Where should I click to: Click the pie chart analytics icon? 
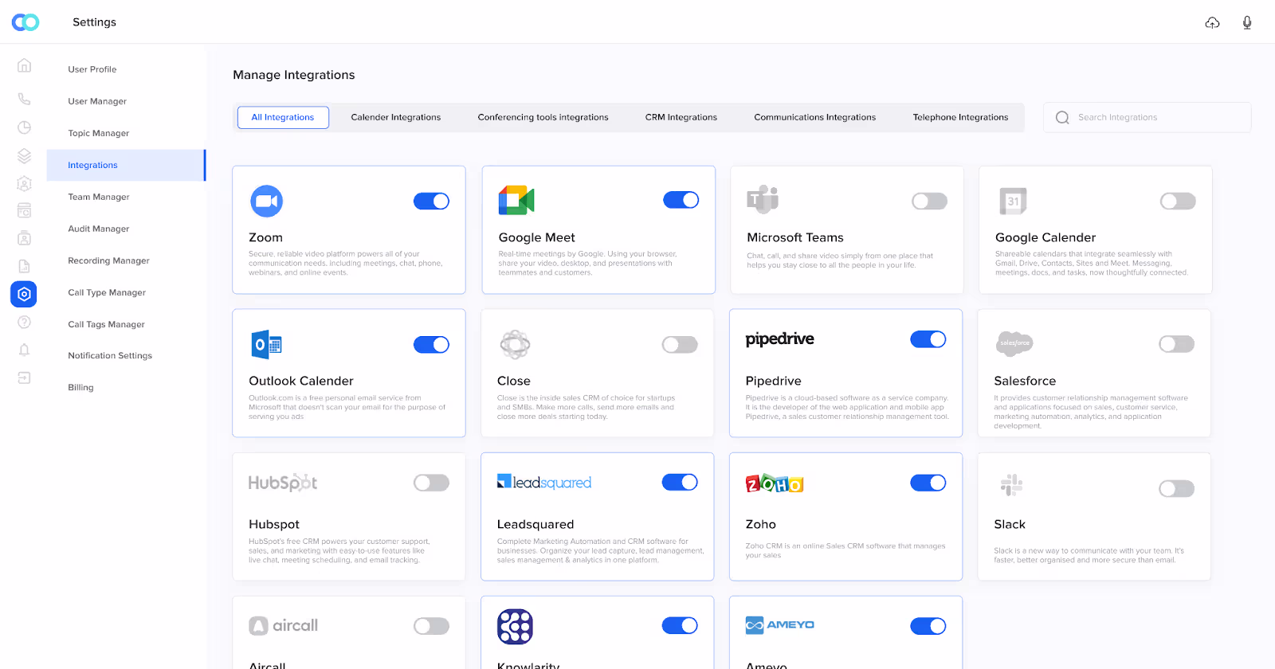24,127
